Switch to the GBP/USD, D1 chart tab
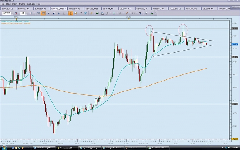 point(143,9)
